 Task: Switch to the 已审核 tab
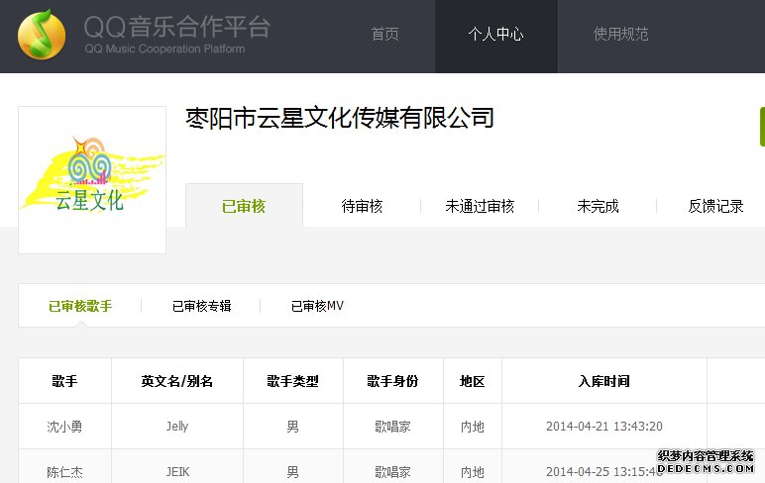pyautogui.click(x=244, y=206)
